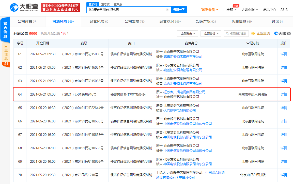Viewport: 293px width, 184px height.
Task: Click the 国家中小企业发展子基金 red banner
Action: pyautogui.click(x=60, y=8)
